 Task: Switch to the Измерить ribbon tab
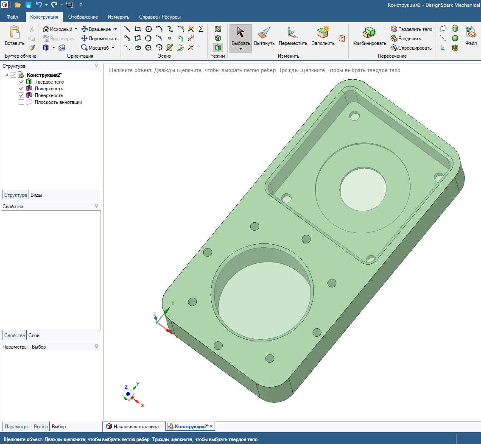[118, 17]
